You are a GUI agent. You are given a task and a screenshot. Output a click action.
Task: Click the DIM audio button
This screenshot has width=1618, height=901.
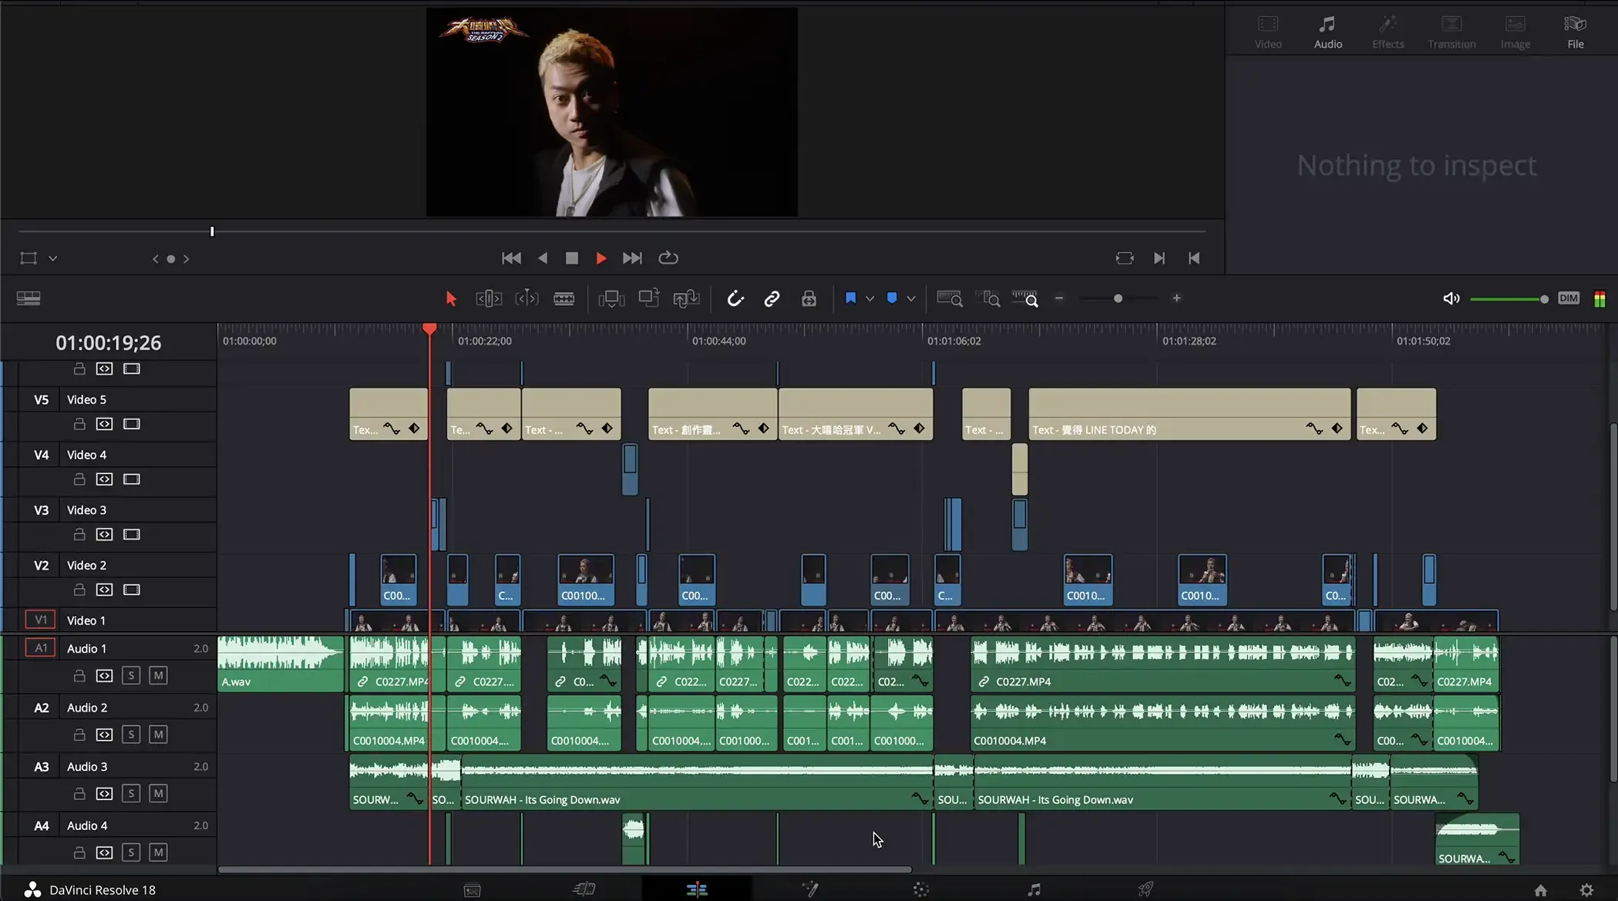coord(1568,298)
